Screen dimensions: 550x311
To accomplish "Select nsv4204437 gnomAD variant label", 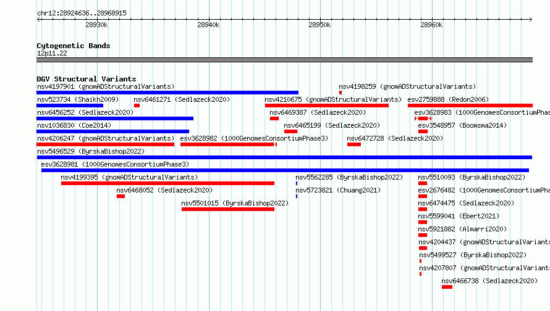I will point(484,242).
